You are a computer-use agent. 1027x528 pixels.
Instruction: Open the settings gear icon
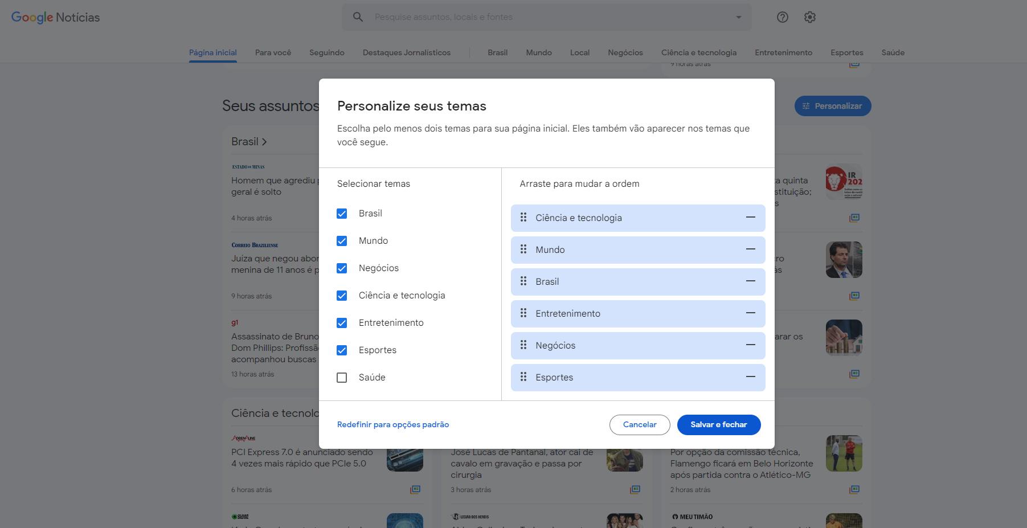tap(809, 17)
